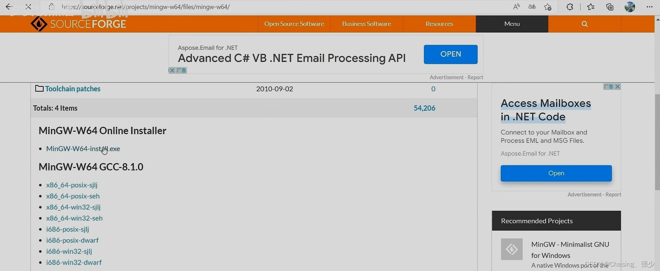Click the page vertical scrollbar thumb
660x271 pixels.
[x=657, y=142]
